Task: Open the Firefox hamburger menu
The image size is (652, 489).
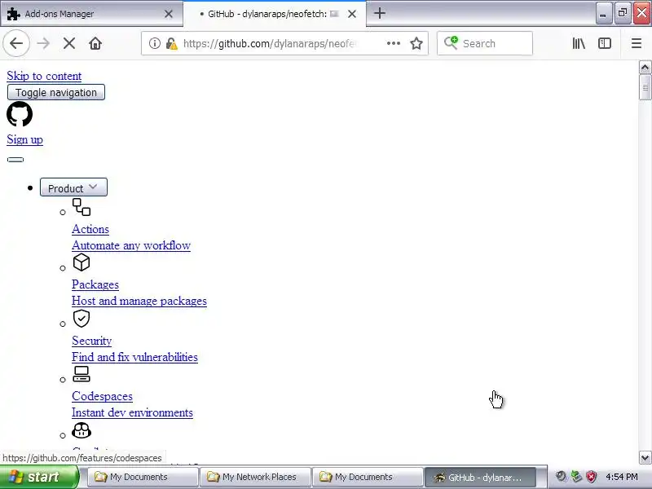Action: tap(637, 43)
